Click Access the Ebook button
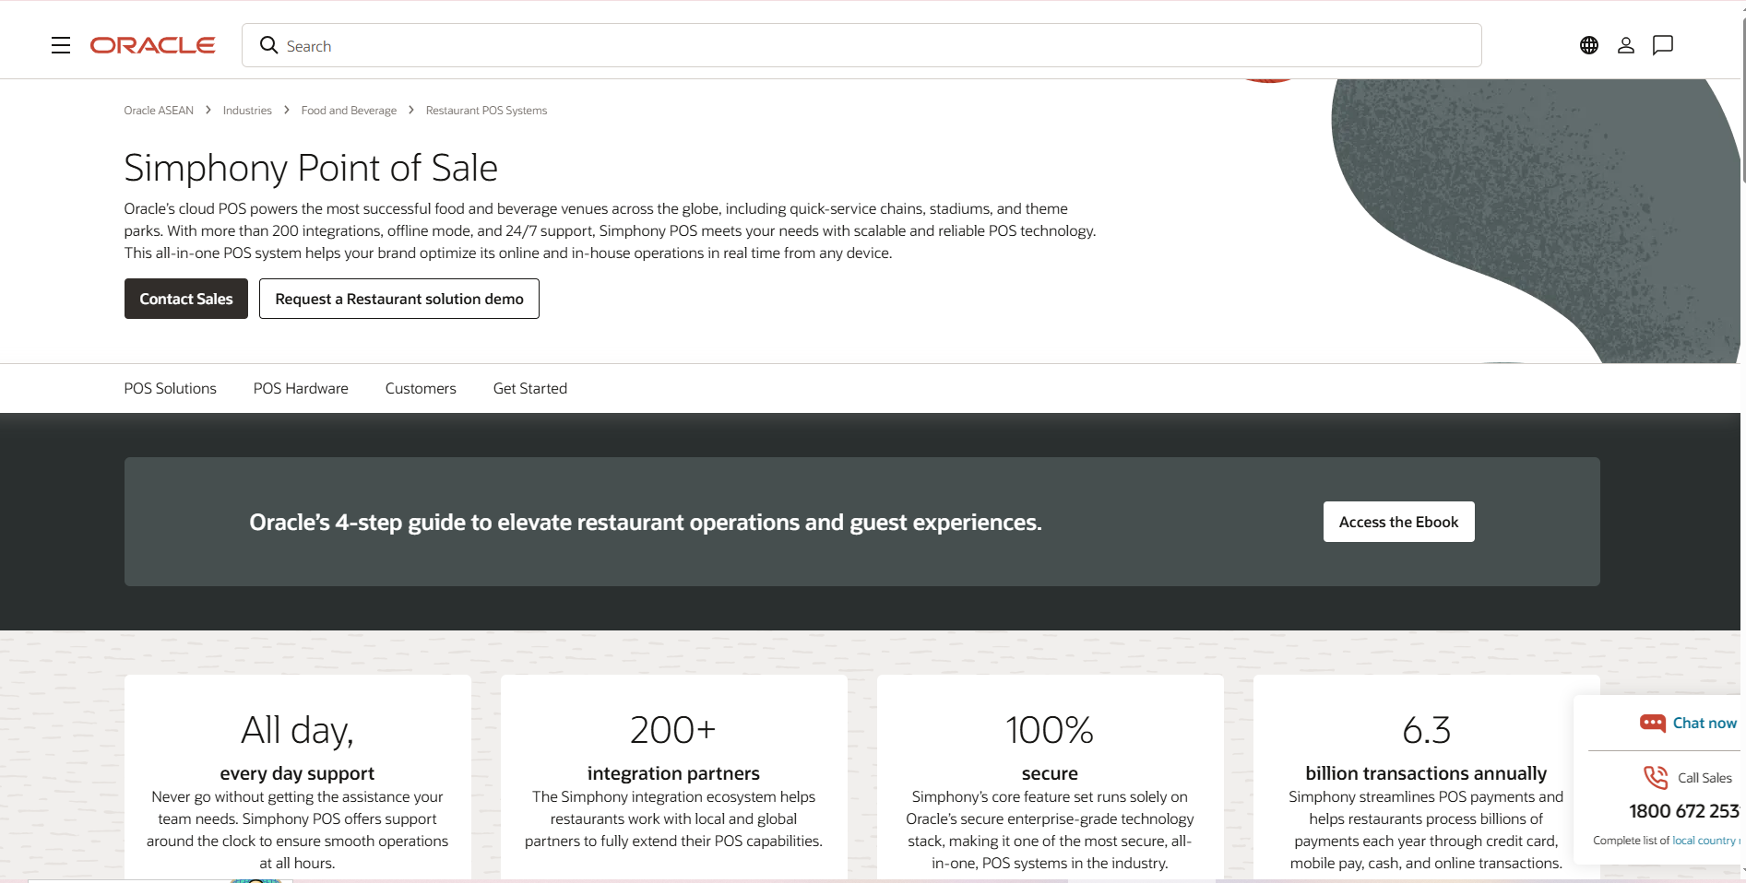Screen dimensions: 1746x883 (1398, 522)
